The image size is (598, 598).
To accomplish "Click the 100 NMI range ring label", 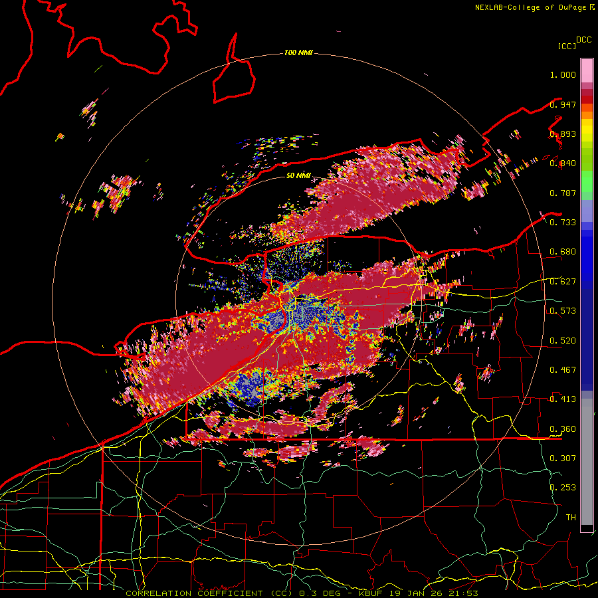I will [x=298, y=52].
